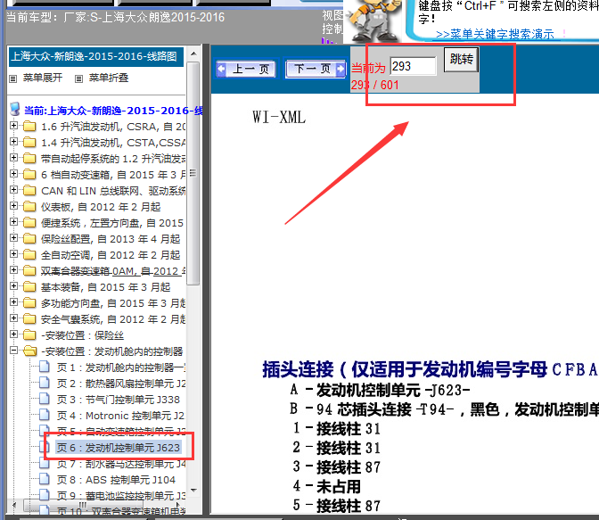Click document icon of 页 1 发动机舱内的控制器
Viewport: 599px width, 520px height.
coord(45,367)
